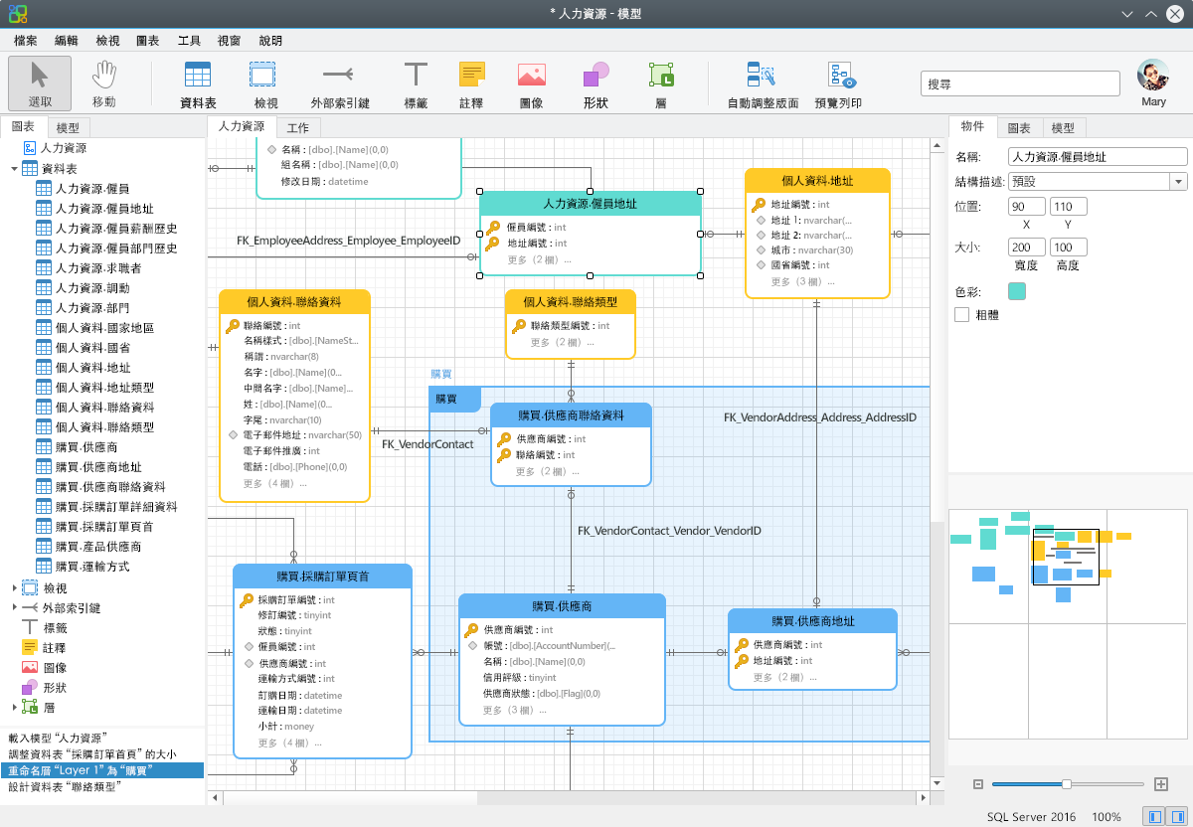Open the 檔案 menu
The image size is (1193, 827).
pyautogui.click(x=27, y=41)
